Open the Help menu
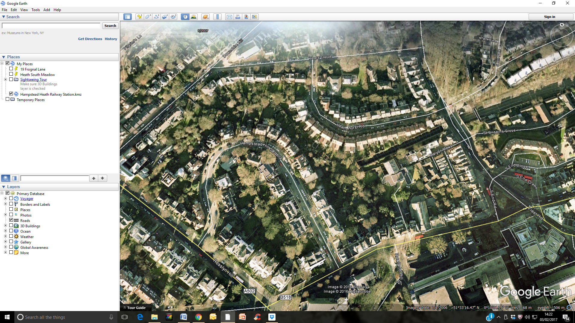This screenshot has height=323, width=575. coord(57,10)
